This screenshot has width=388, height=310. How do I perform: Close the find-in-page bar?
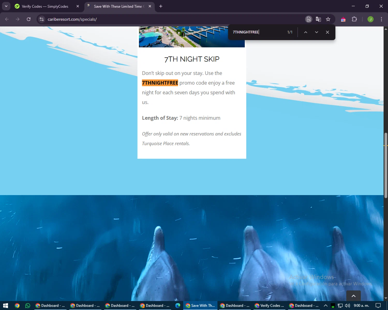[327, 32]
